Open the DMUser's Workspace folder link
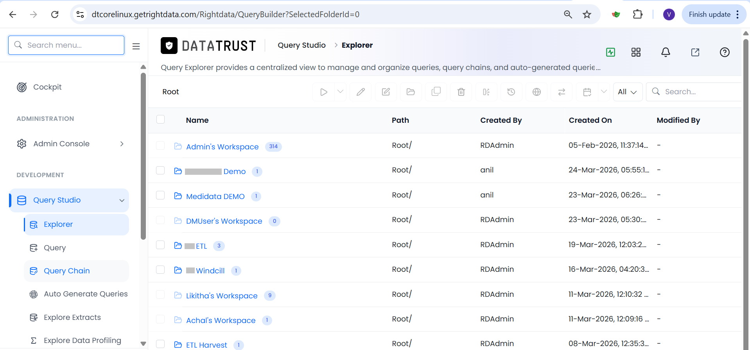This screenshot has width=750, height=350. point(224,221)
